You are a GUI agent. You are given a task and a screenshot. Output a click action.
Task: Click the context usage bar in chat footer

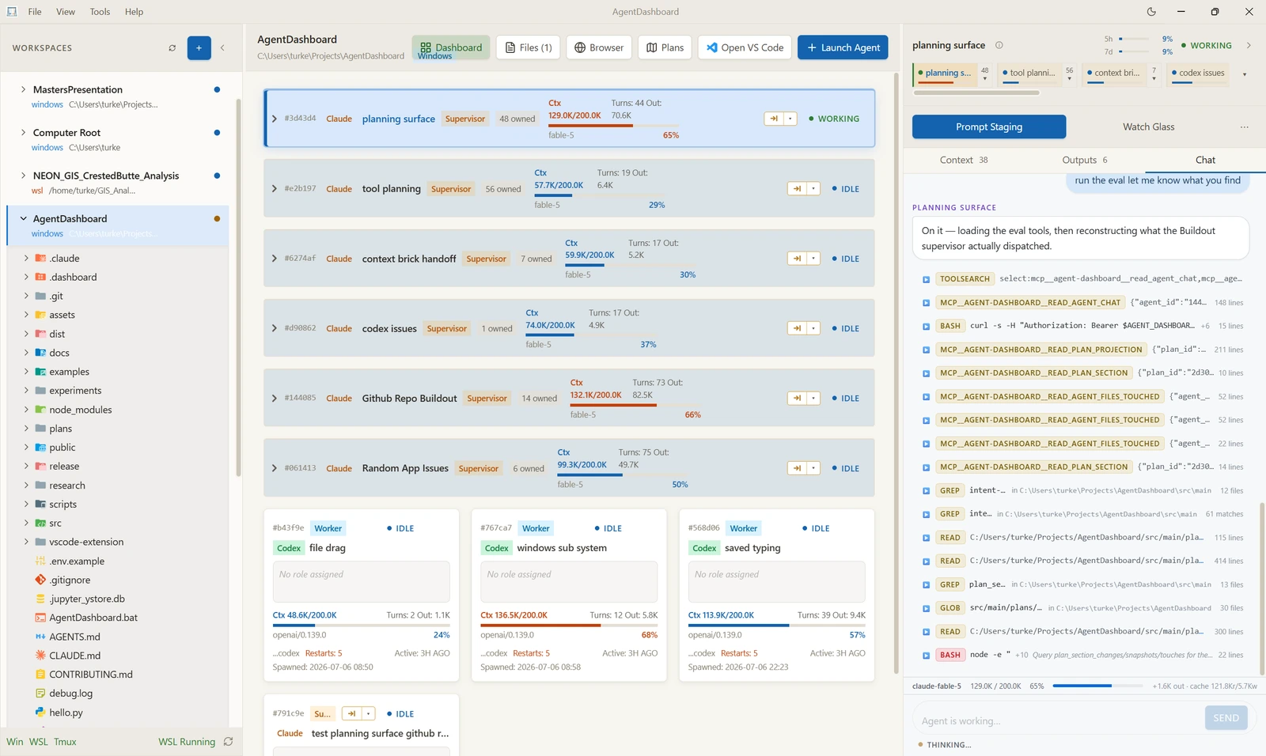[x=1097, y=686]
